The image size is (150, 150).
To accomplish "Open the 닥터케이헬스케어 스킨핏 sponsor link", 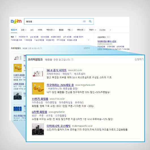I will pyautogui.click(x=107, y=41).
